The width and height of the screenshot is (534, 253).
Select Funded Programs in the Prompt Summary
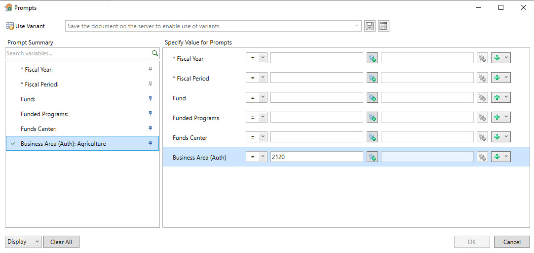pyautogui.click(x=82, y=114)
